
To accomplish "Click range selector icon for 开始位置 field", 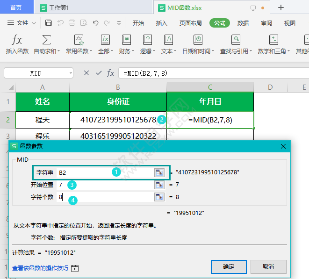I will [x=159, y=185].
